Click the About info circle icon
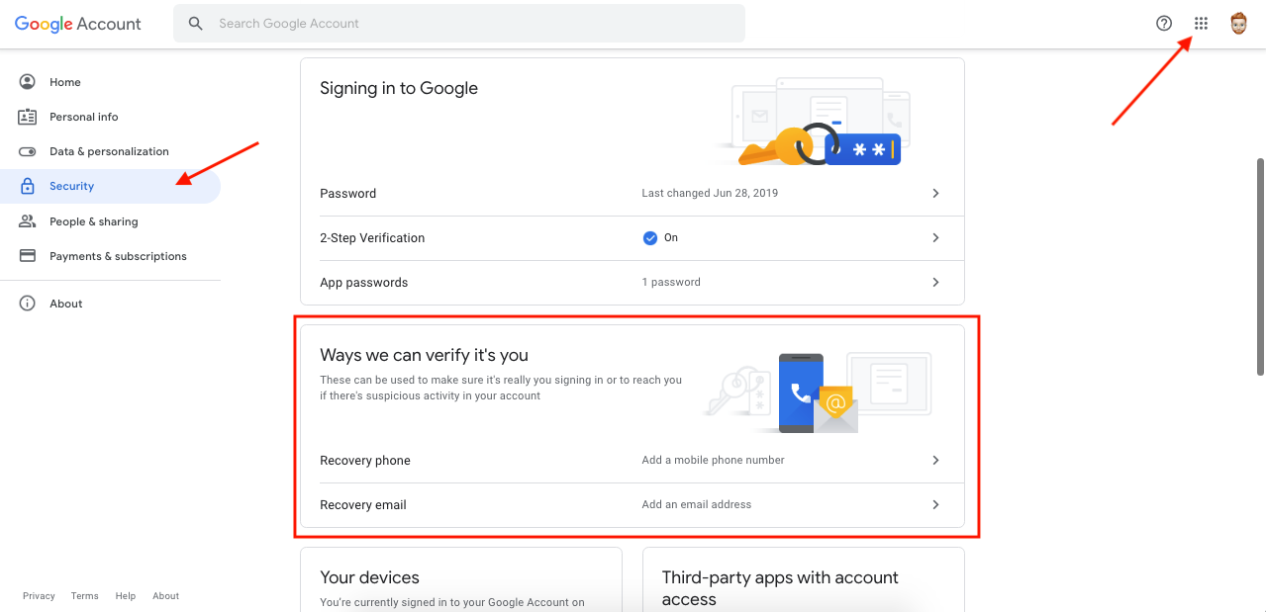The width and height of the screenshot is (1266, 612). (28, 304)
